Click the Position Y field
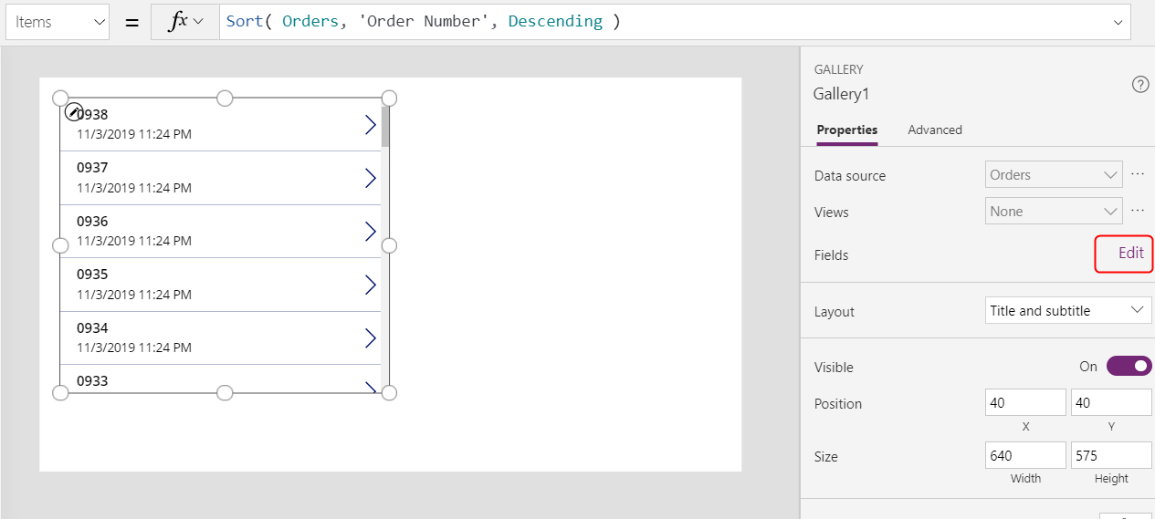Screen dimensions: 1155x519 click(1111, 402)
